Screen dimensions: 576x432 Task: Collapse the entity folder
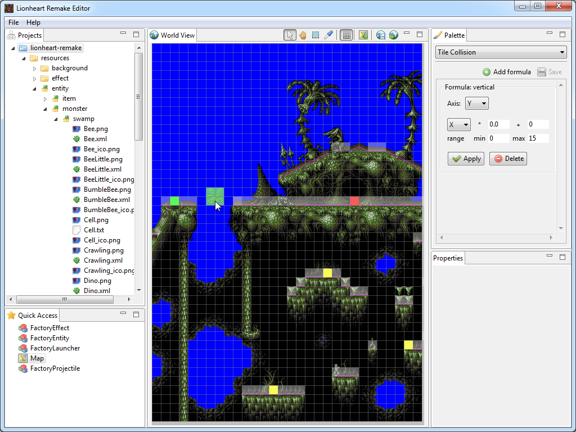(34, 88)
